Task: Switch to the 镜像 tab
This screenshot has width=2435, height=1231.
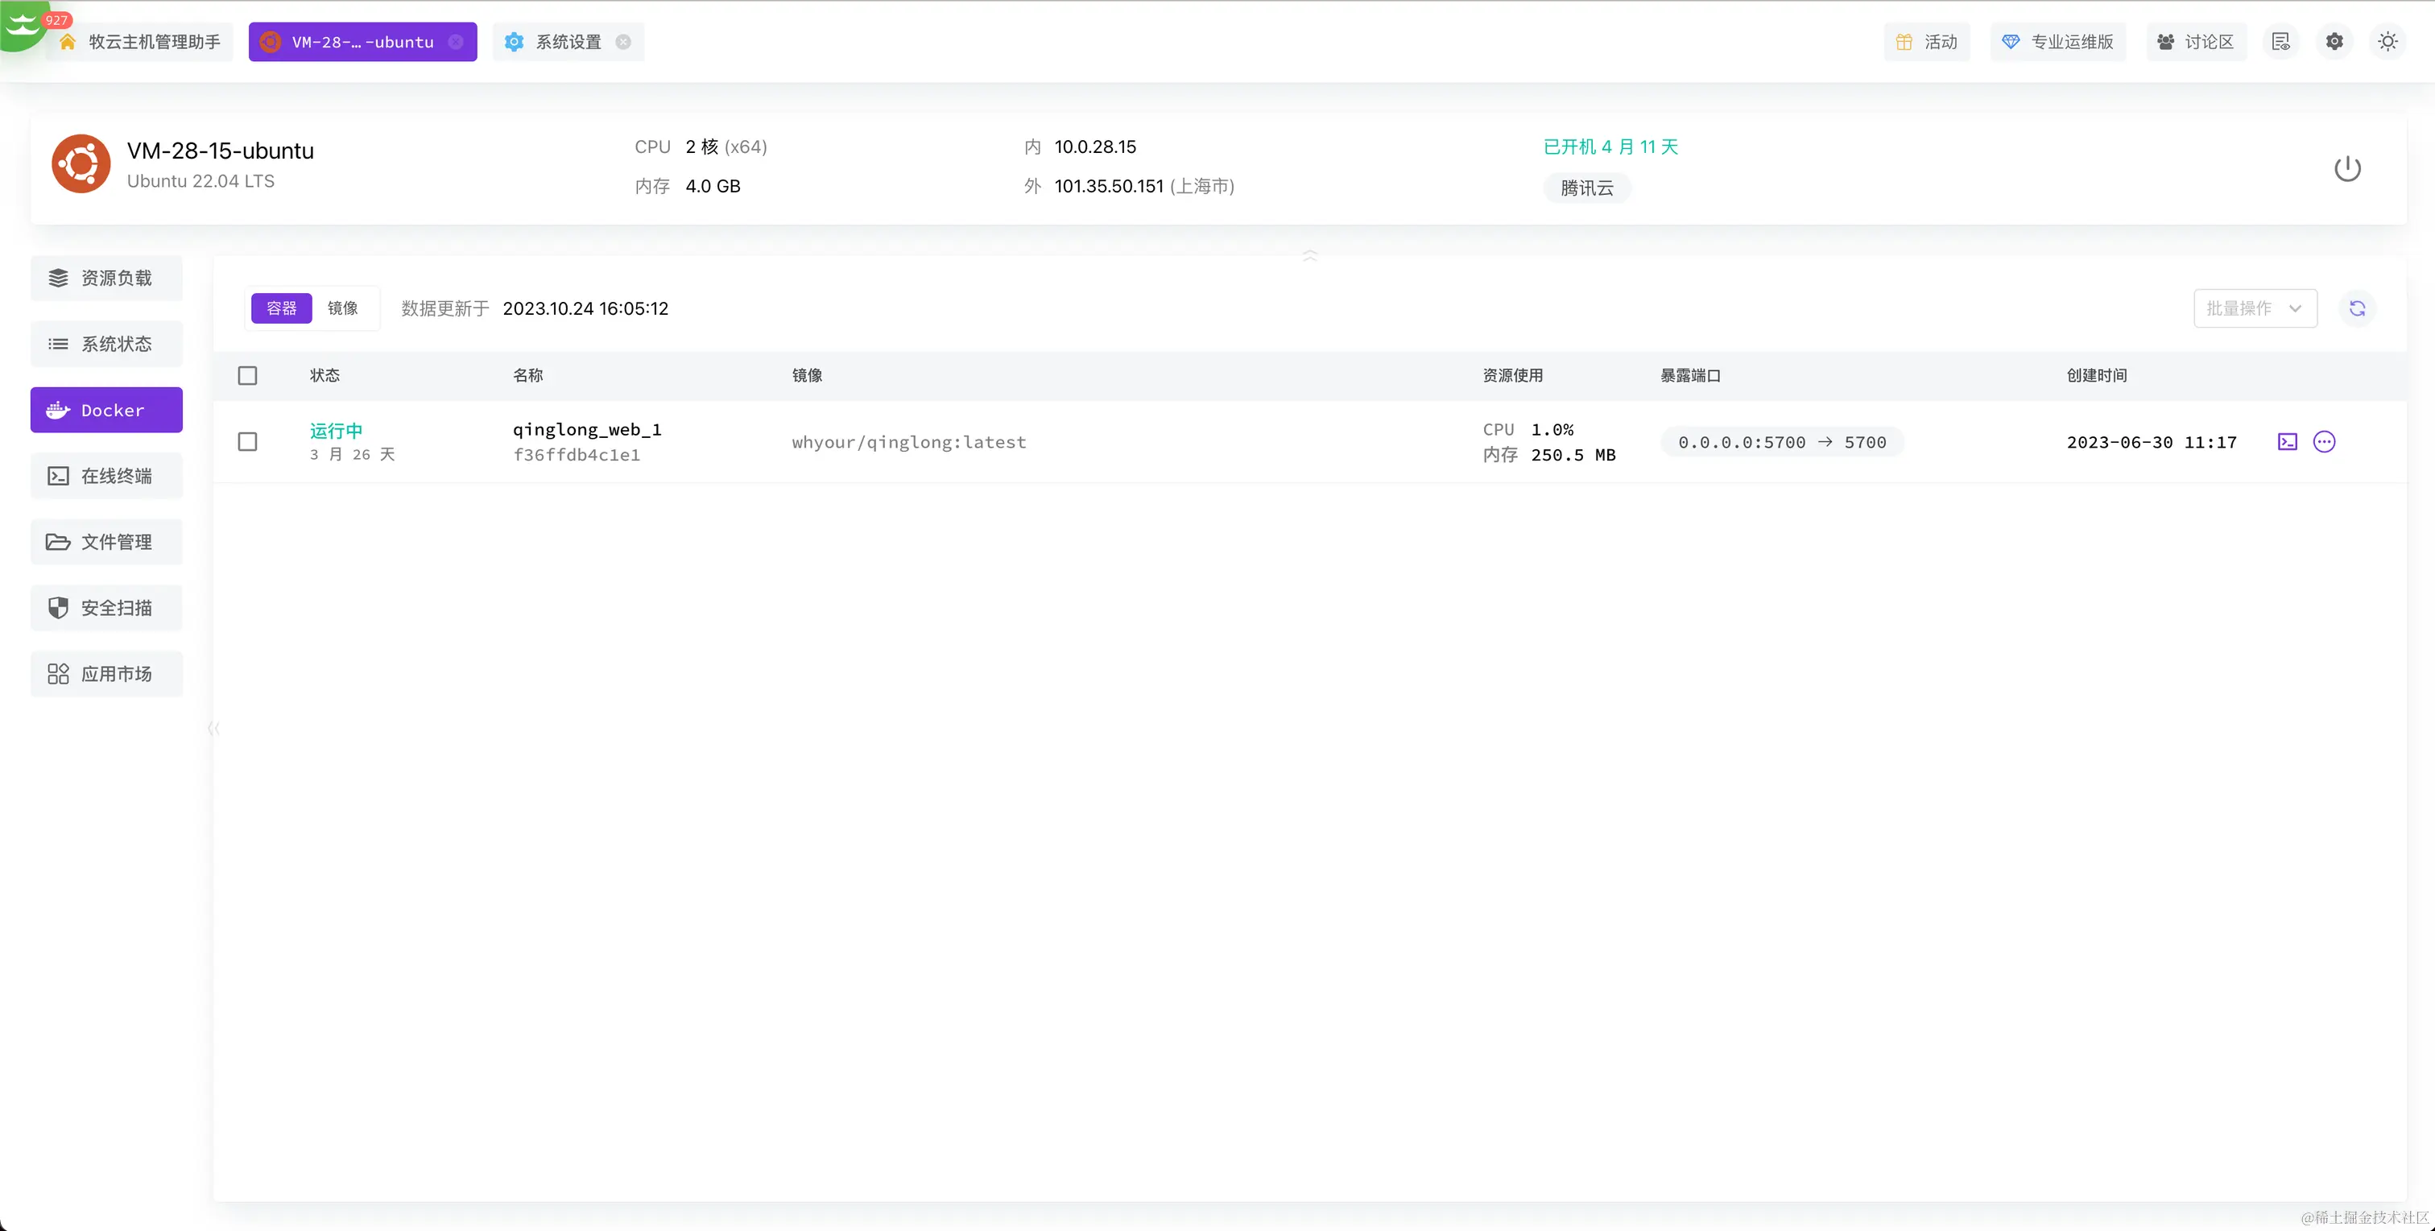Action: pyautogui.click(x=342, y=308)
